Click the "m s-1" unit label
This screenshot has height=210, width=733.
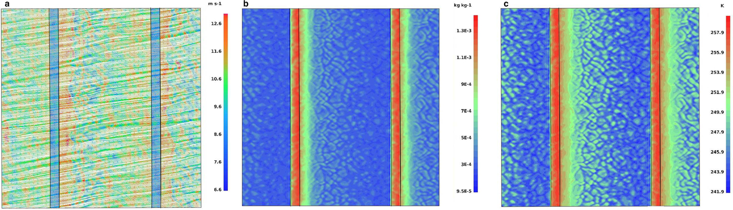pyautogui.click(x=215, y=5)
